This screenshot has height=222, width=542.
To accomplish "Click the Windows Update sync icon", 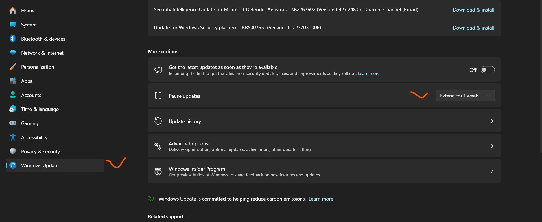I will [x=13, y=165].
